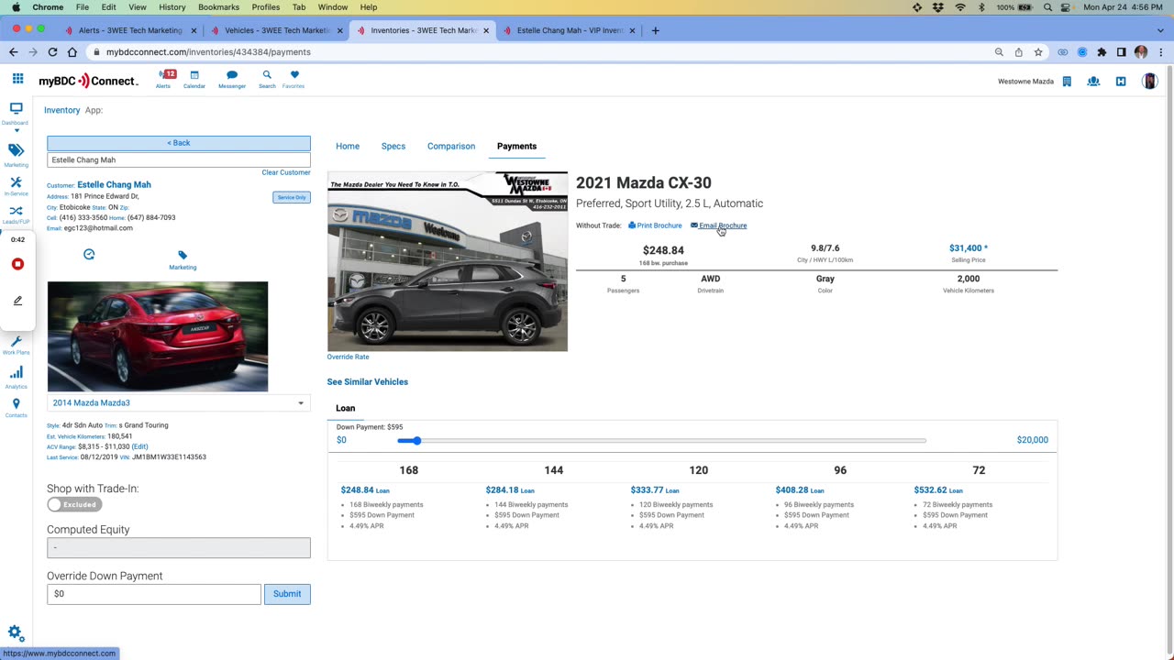Click Clear Customer link
The width and height of the screenshot is (1174, 660).
[286, 172]
